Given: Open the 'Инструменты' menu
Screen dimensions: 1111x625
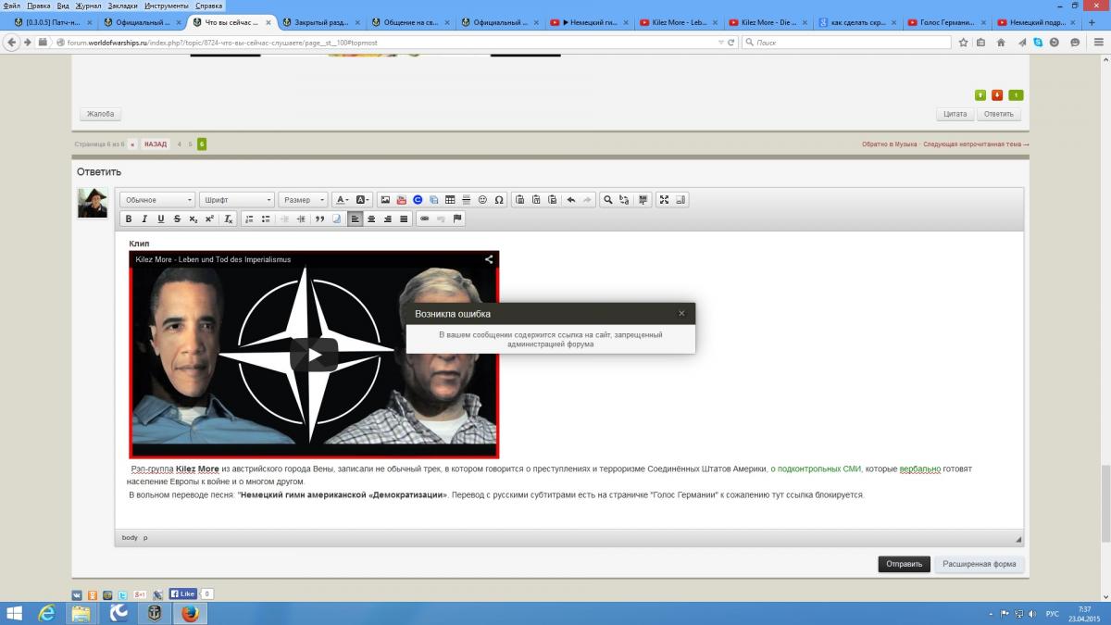Looking at the screenshot, I should 167,6.
